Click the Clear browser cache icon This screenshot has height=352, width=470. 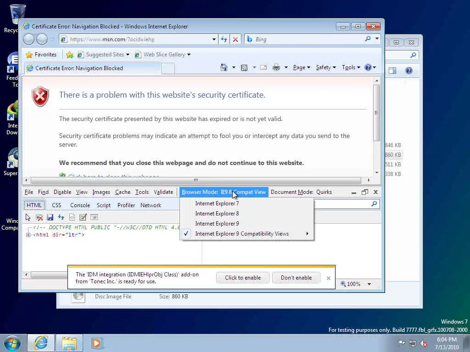[x=39, y=217]
